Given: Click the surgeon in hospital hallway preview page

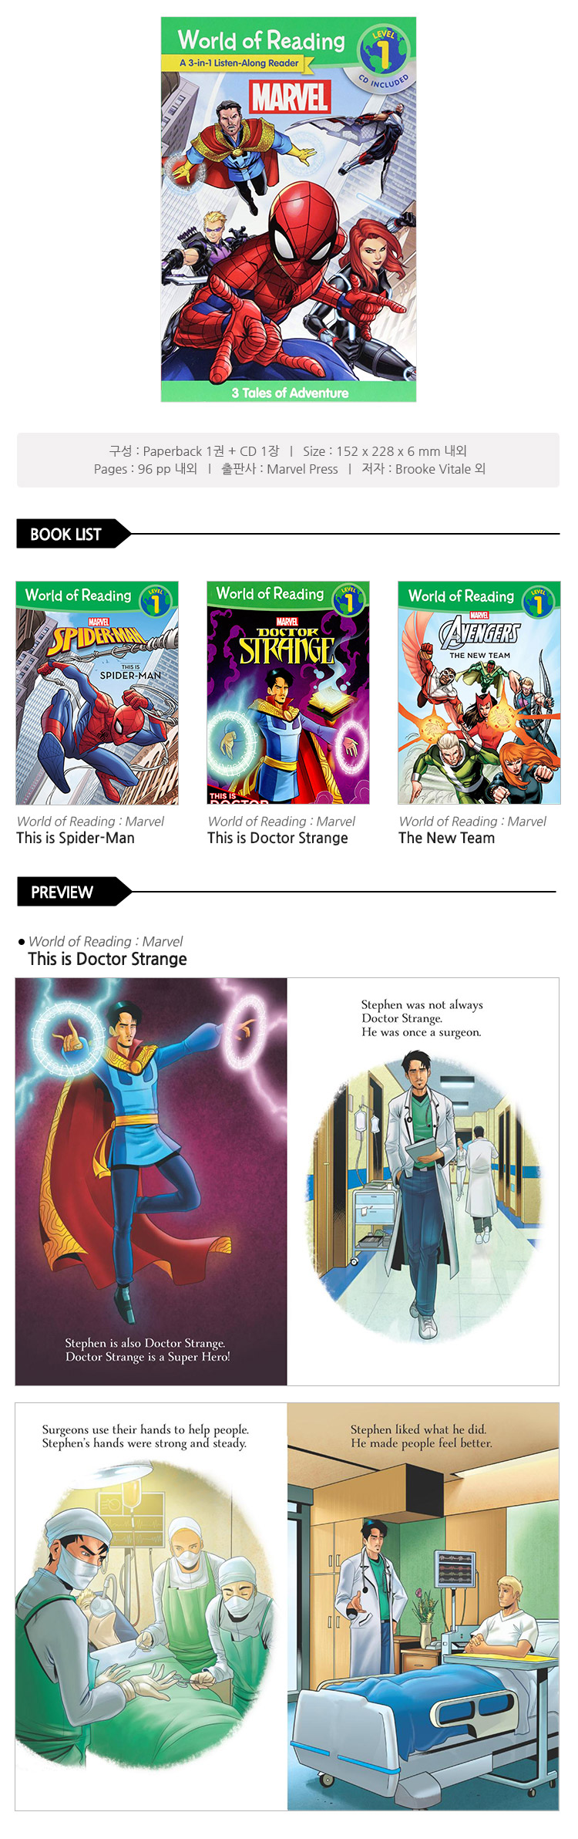Looking at the screenshot, I should 423,1181.
